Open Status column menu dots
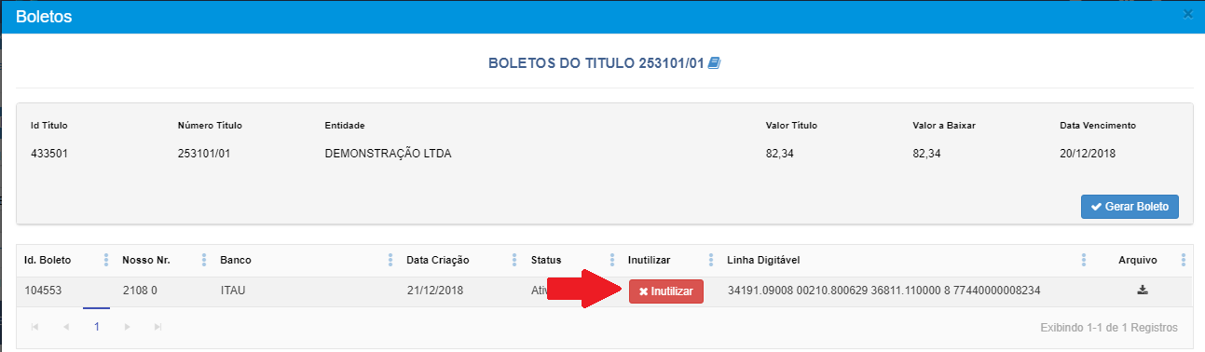Image resolution: width=1205 pixels, height=352 pixels. [x=612, y=260]
